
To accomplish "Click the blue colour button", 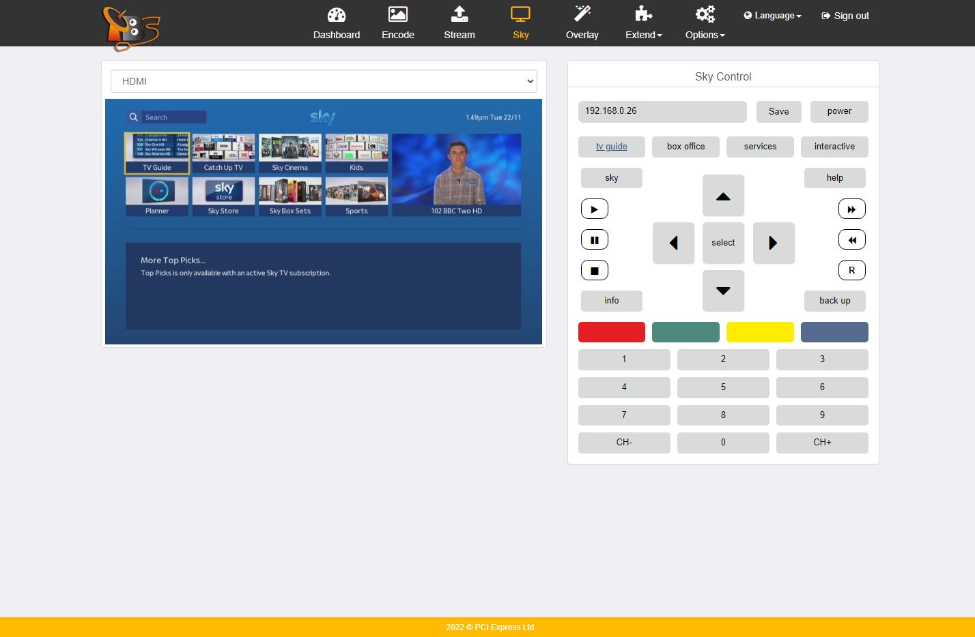I will tap(834, 332).
